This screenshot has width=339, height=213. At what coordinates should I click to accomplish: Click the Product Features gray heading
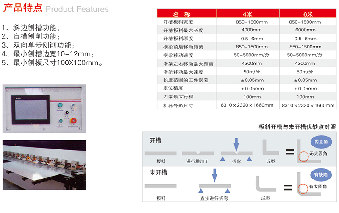tap(77, 9)
